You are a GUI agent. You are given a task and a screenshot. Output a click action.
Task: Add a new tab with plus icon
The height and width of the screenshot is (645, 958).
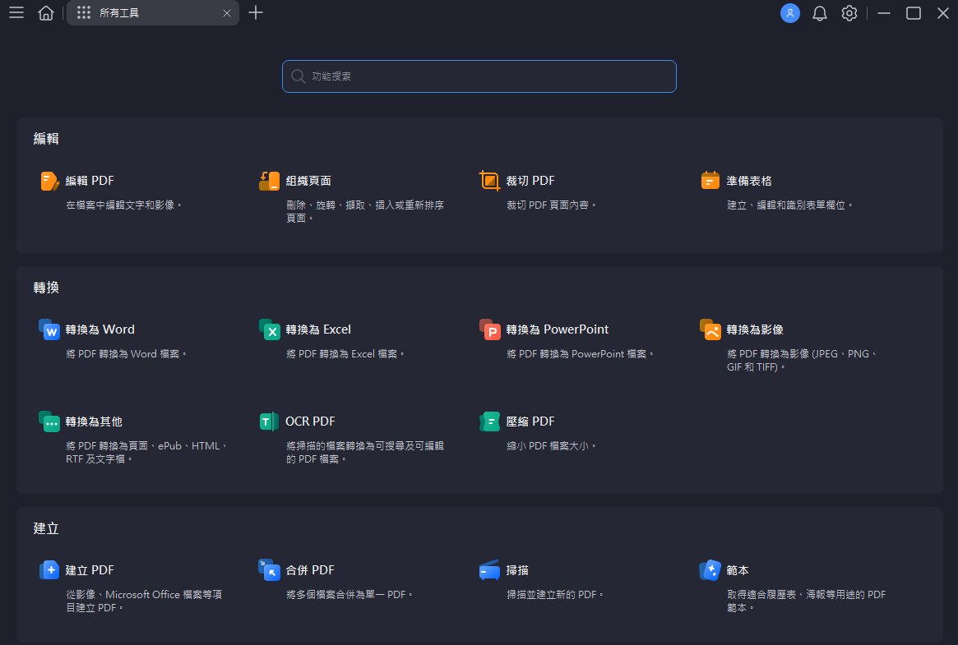coord(256,13)
